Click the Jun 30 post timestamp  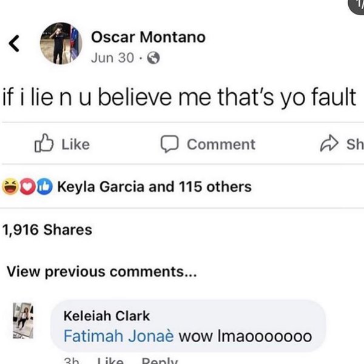coord(106,59)
